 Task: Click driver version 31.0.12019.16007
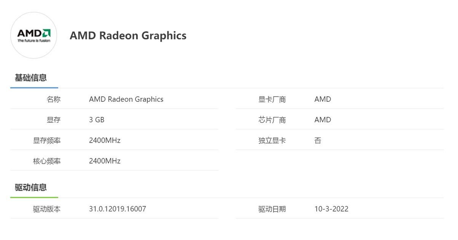pyautogui.click(x=118, y=209)
